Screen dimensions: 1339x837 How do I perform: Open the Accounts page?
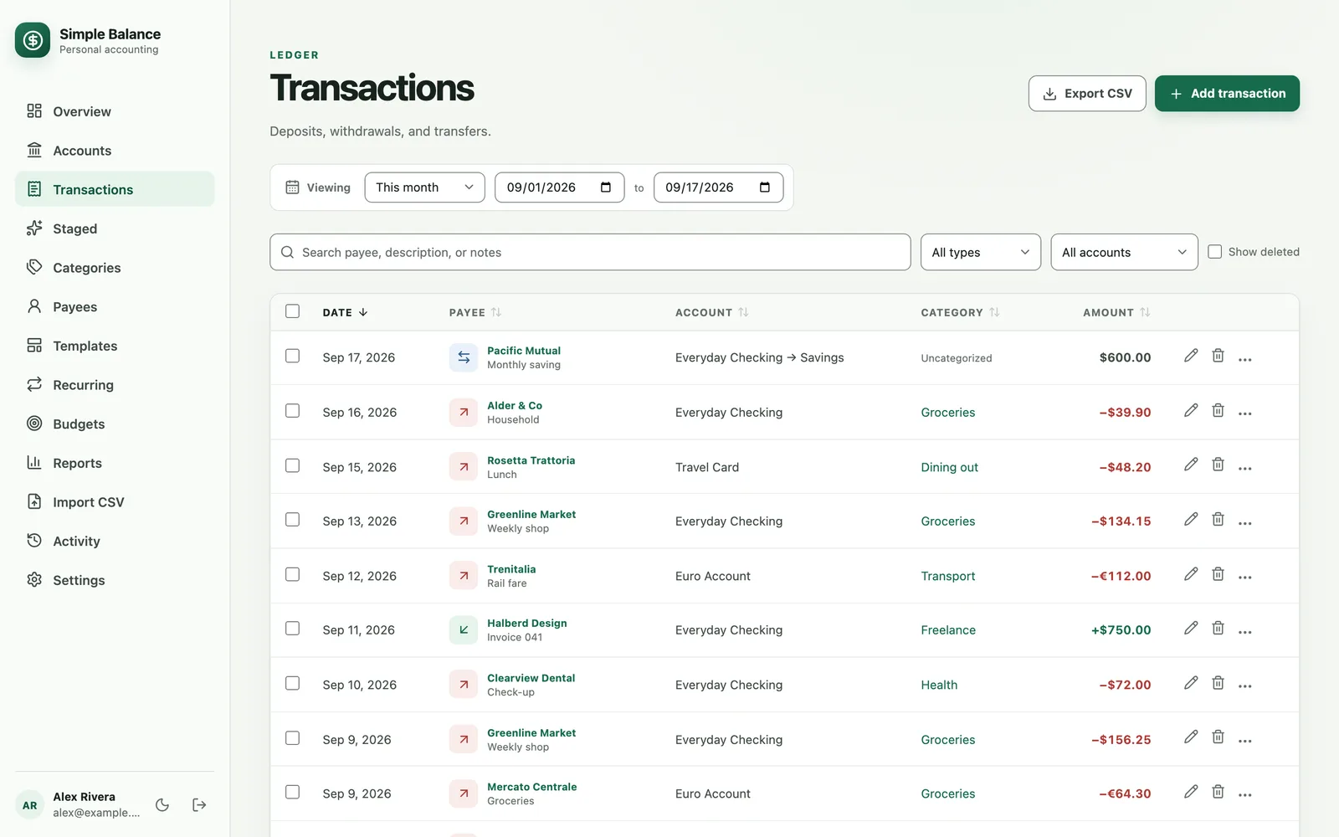115,151
